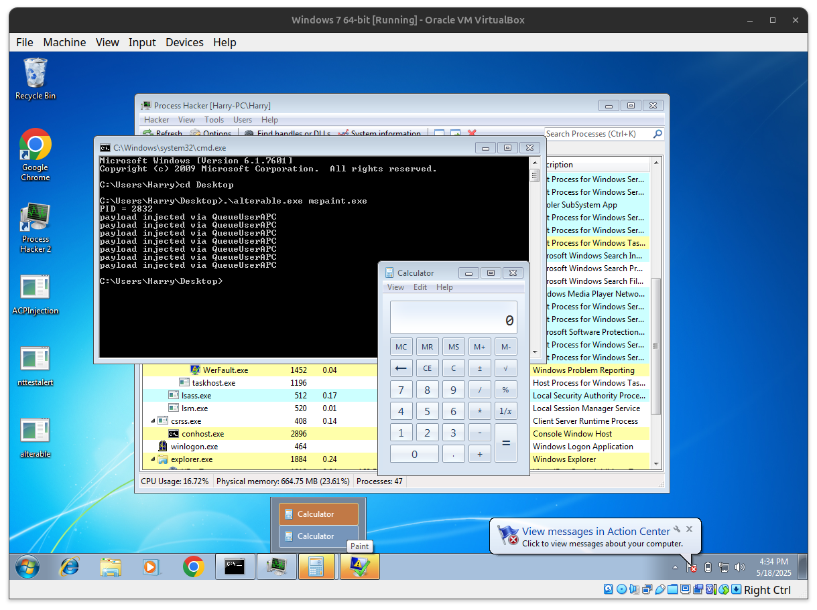The width and height of the screenshot is (817, 610).
Task: Click VirtualBox optical disk status icon
Action: click(621, 589)
